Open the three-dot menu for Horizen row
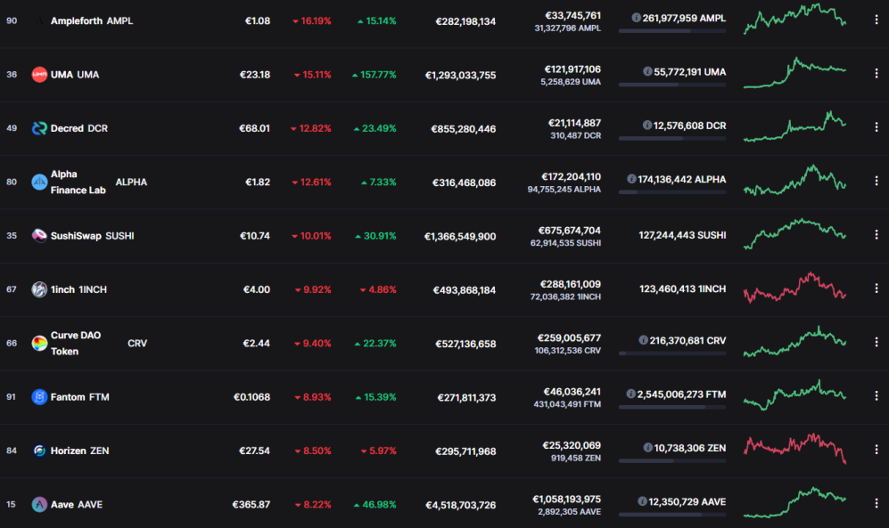 click(877, 450)
